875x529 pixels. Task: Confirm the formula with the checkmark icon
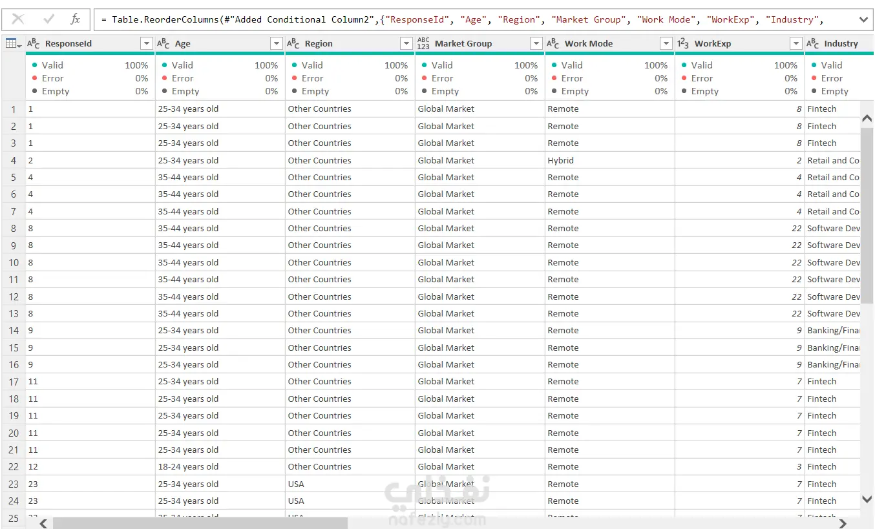[x=48, y=19]
